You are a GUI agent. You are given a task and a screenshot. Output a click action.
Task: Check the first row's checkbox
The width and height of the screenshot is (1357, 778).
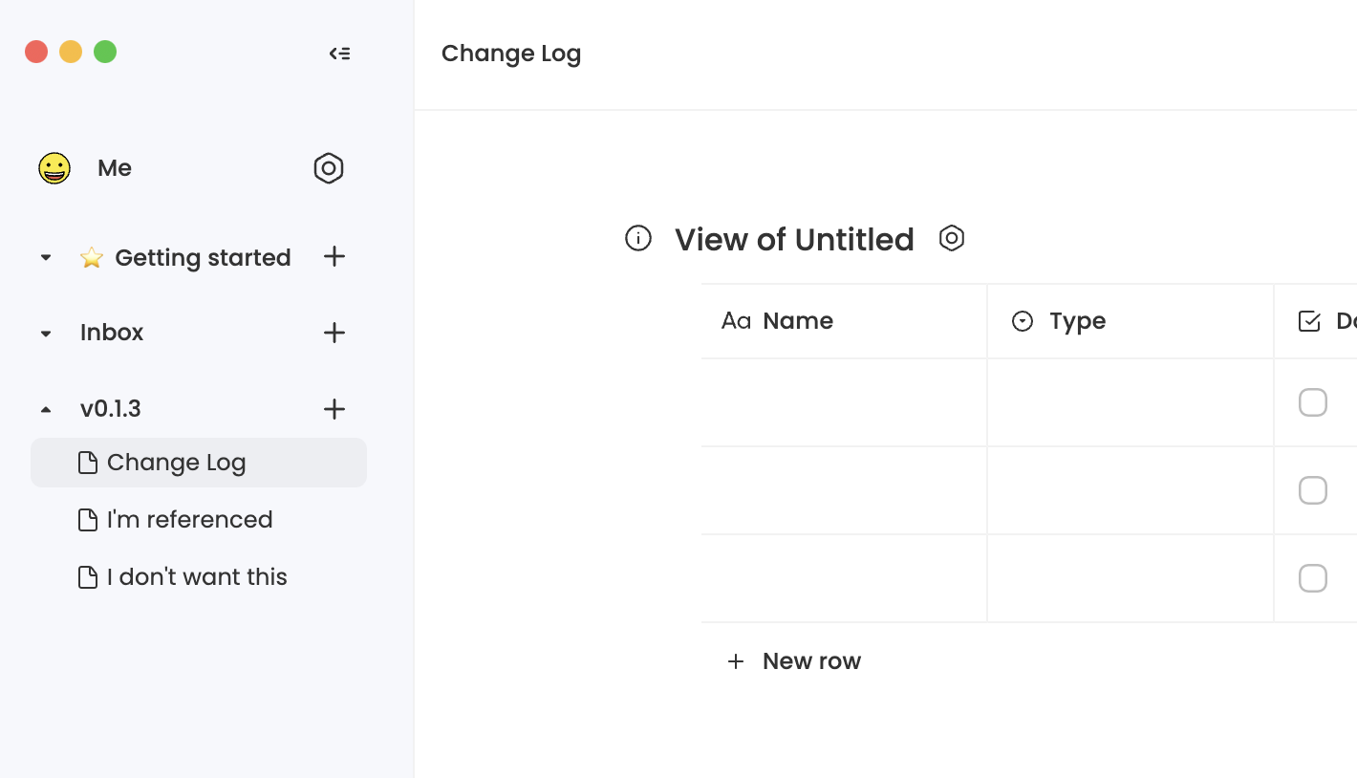point(1313,402)
